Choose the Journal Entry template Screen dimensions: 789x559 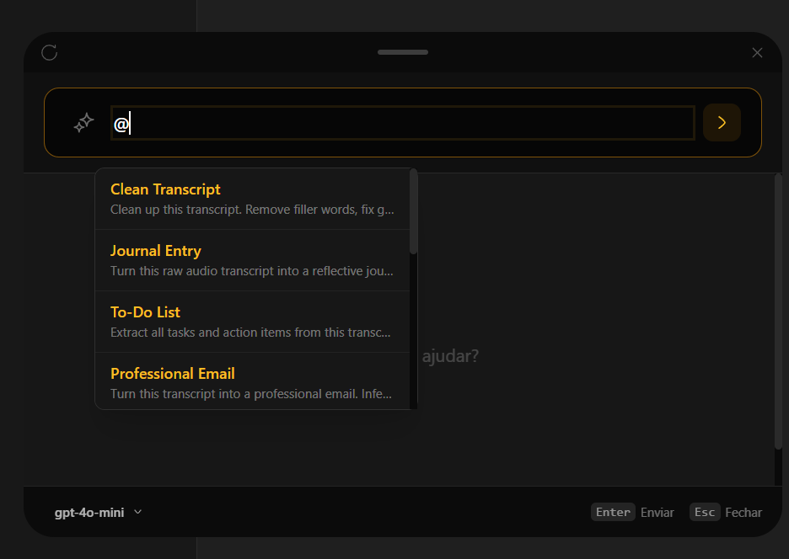(x=252, y=260)
